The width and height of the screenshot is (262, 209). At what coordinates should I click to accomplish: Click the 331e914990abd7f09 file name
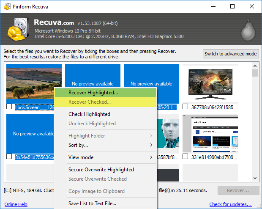tap(214, 157)
